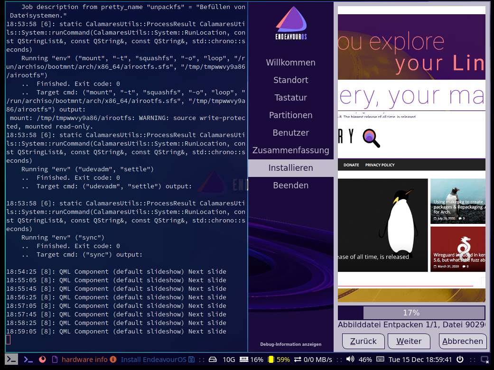Click the Firefox icon in the taskbar

pos(42,359)
